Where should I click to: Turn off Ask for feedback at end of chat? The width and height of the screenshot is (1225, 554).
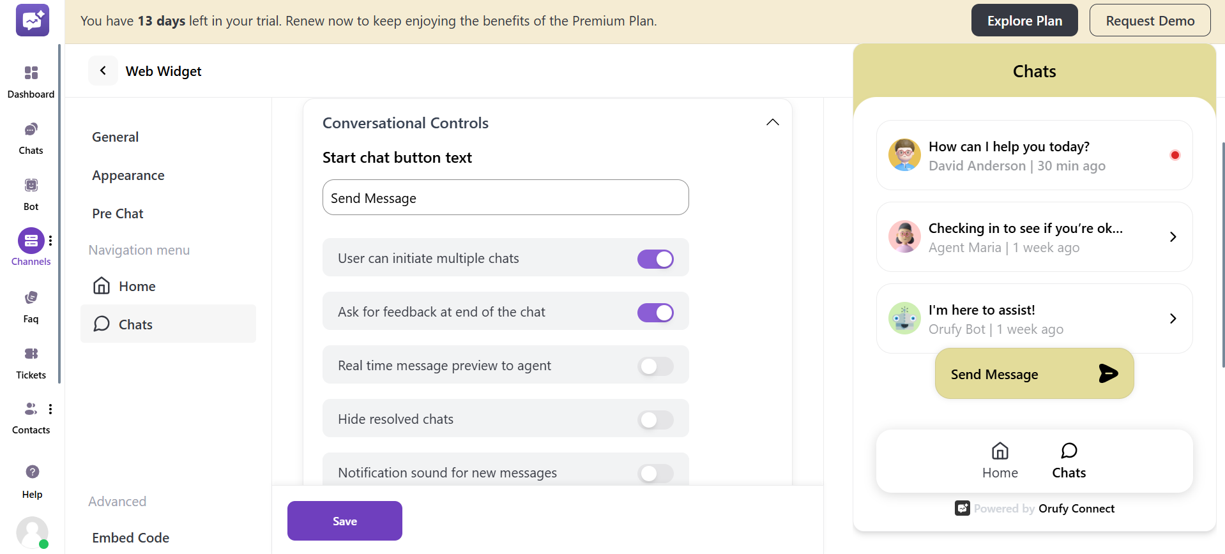point(655,312)
